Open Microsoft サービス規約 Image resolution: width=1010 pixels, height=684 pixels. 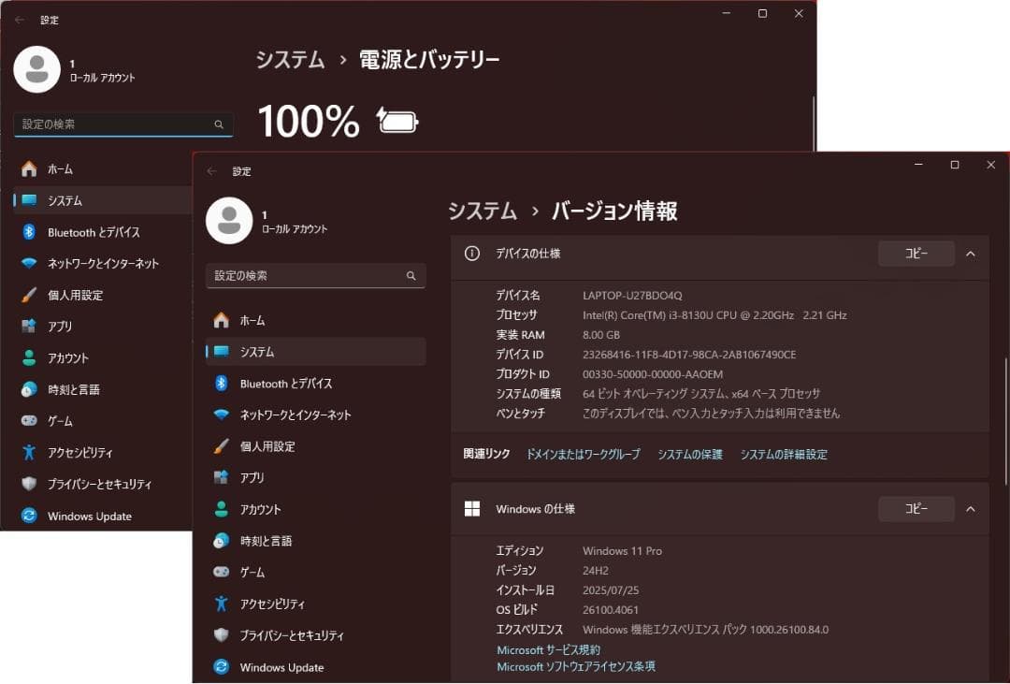(x=547, y=648)
